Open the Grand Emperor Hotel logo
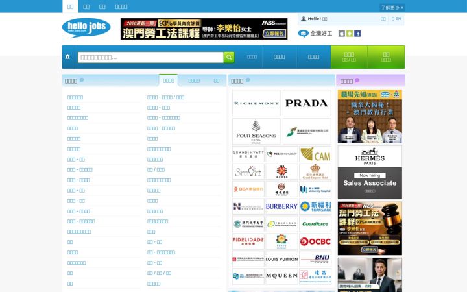 click(x=315, y=171)
